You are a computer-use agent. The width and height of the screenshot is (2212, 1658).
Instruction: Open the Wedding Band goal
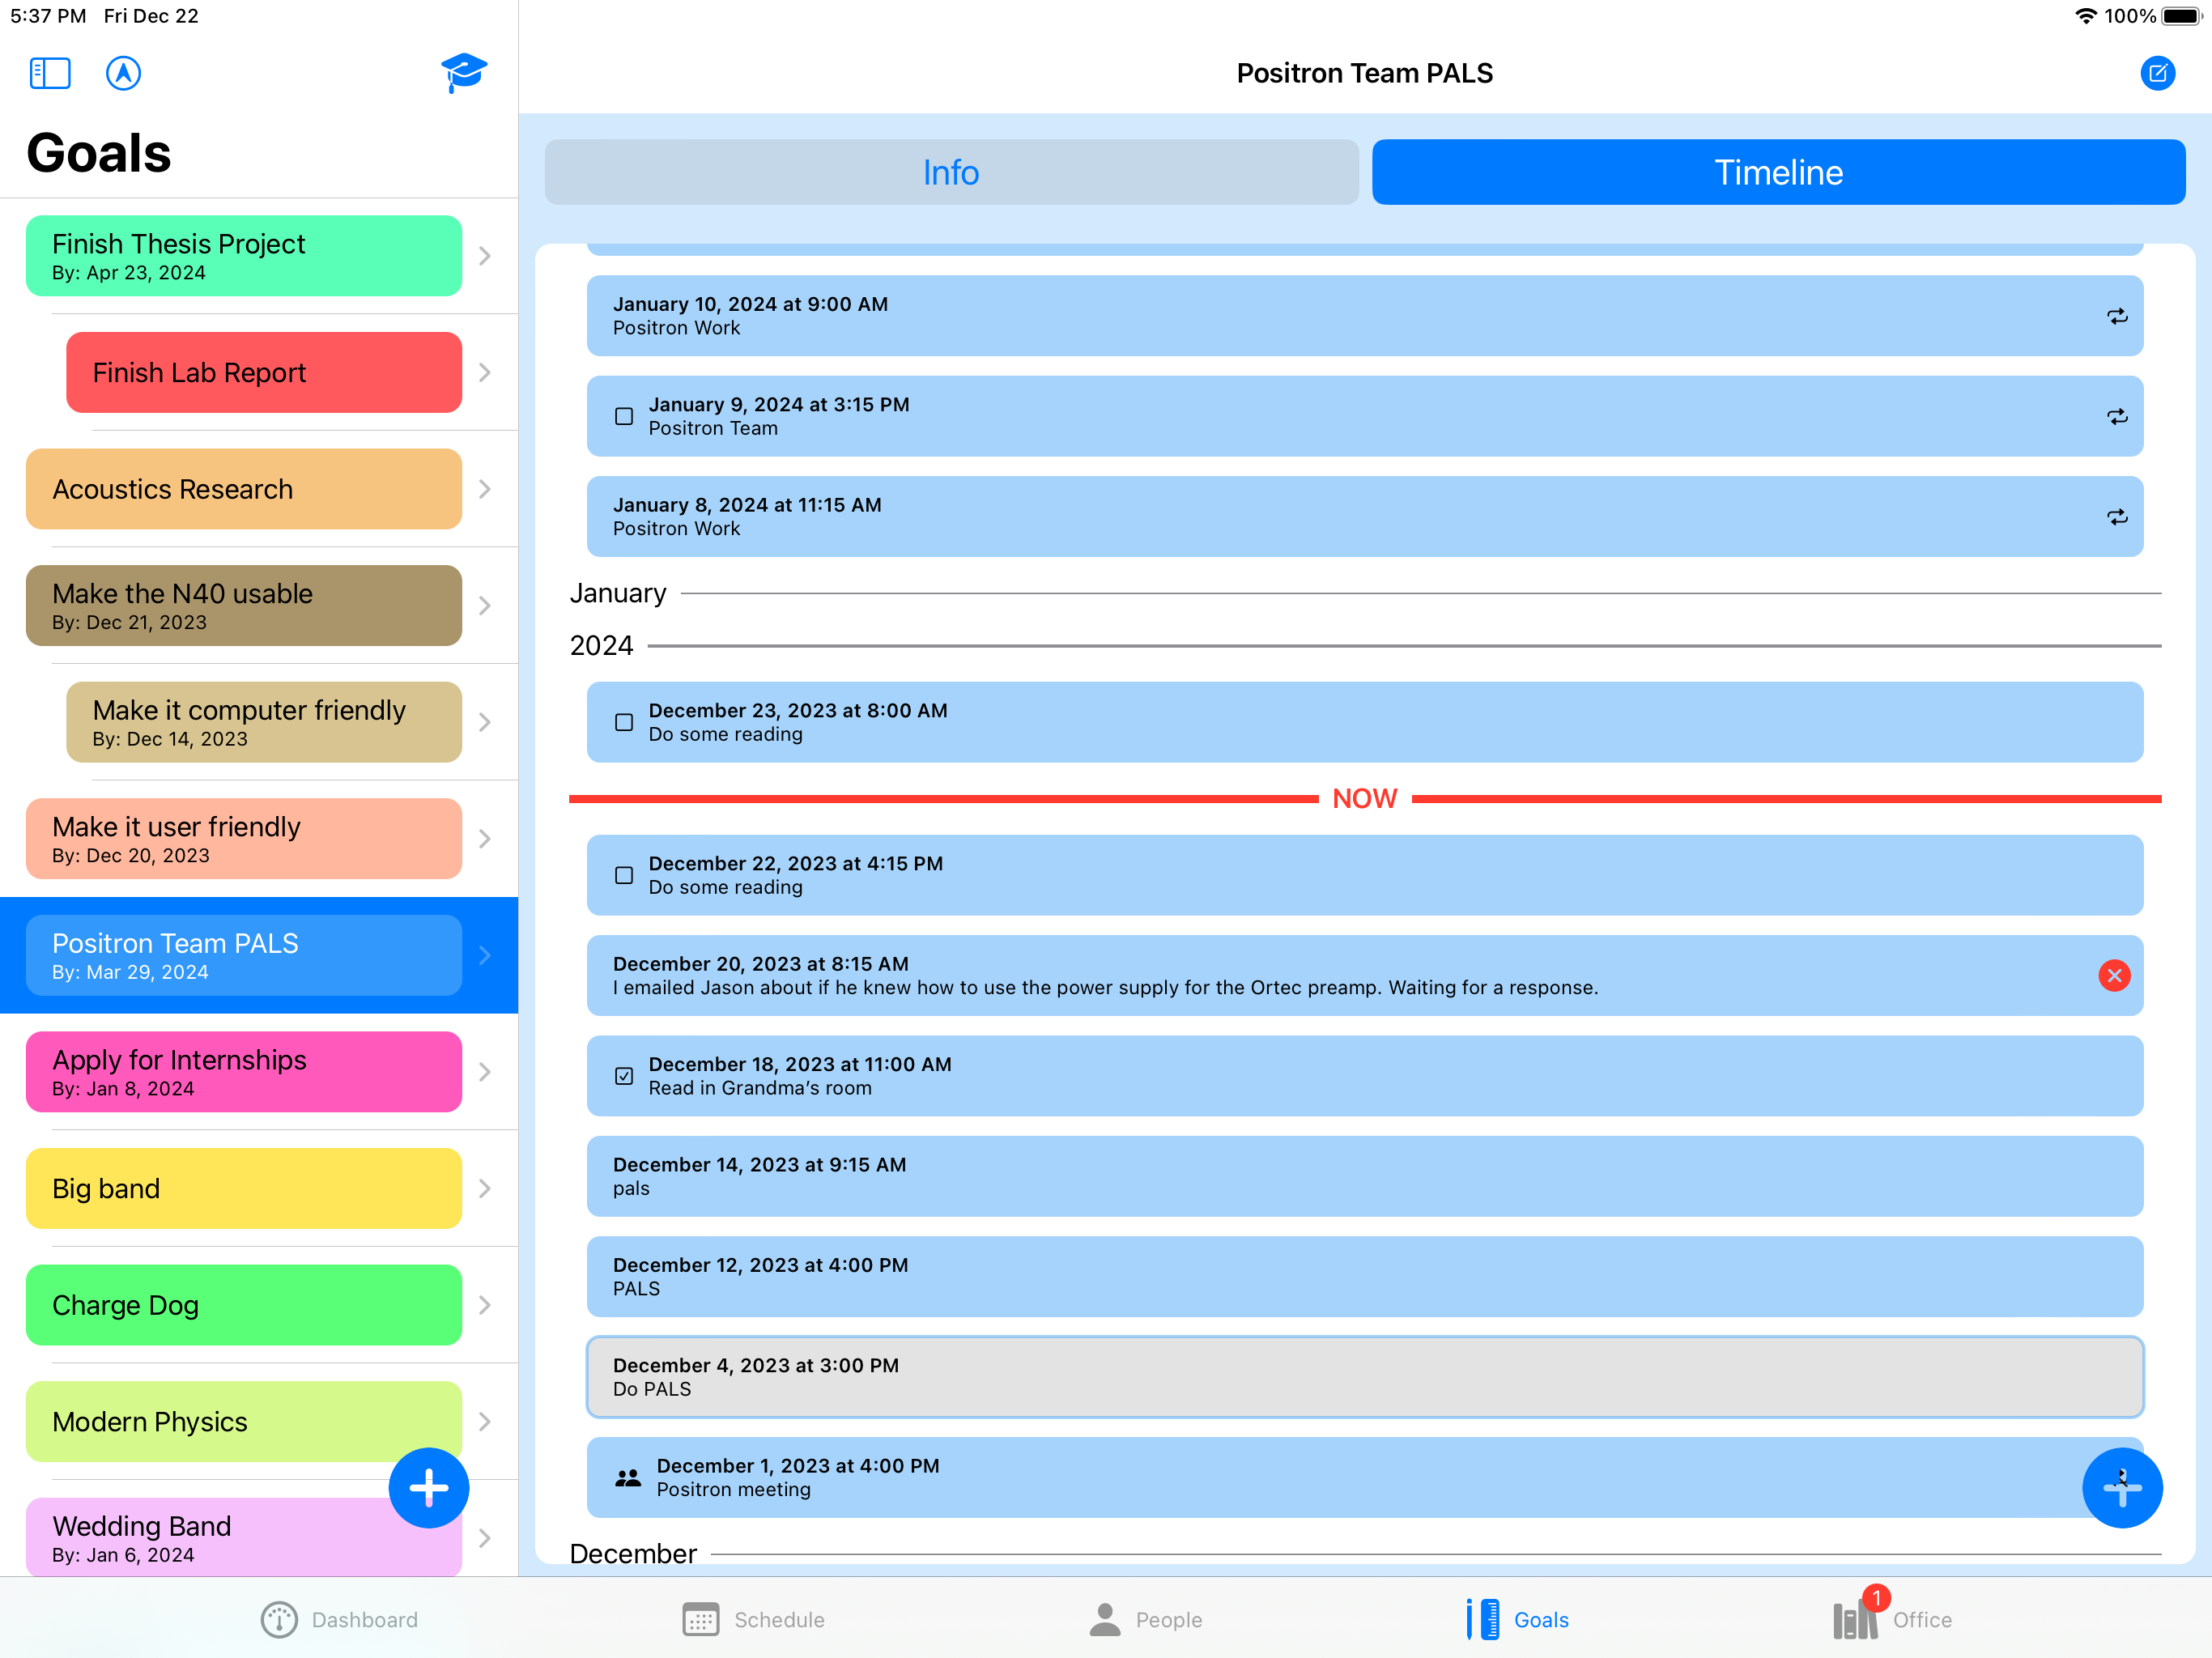point(244,1537)
